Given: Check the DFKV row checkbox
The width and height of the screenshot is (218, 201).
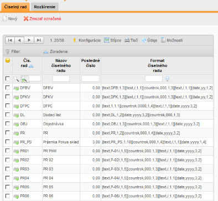Looking at the screenshot, I should pyautogui.click(x=8, y=96).
